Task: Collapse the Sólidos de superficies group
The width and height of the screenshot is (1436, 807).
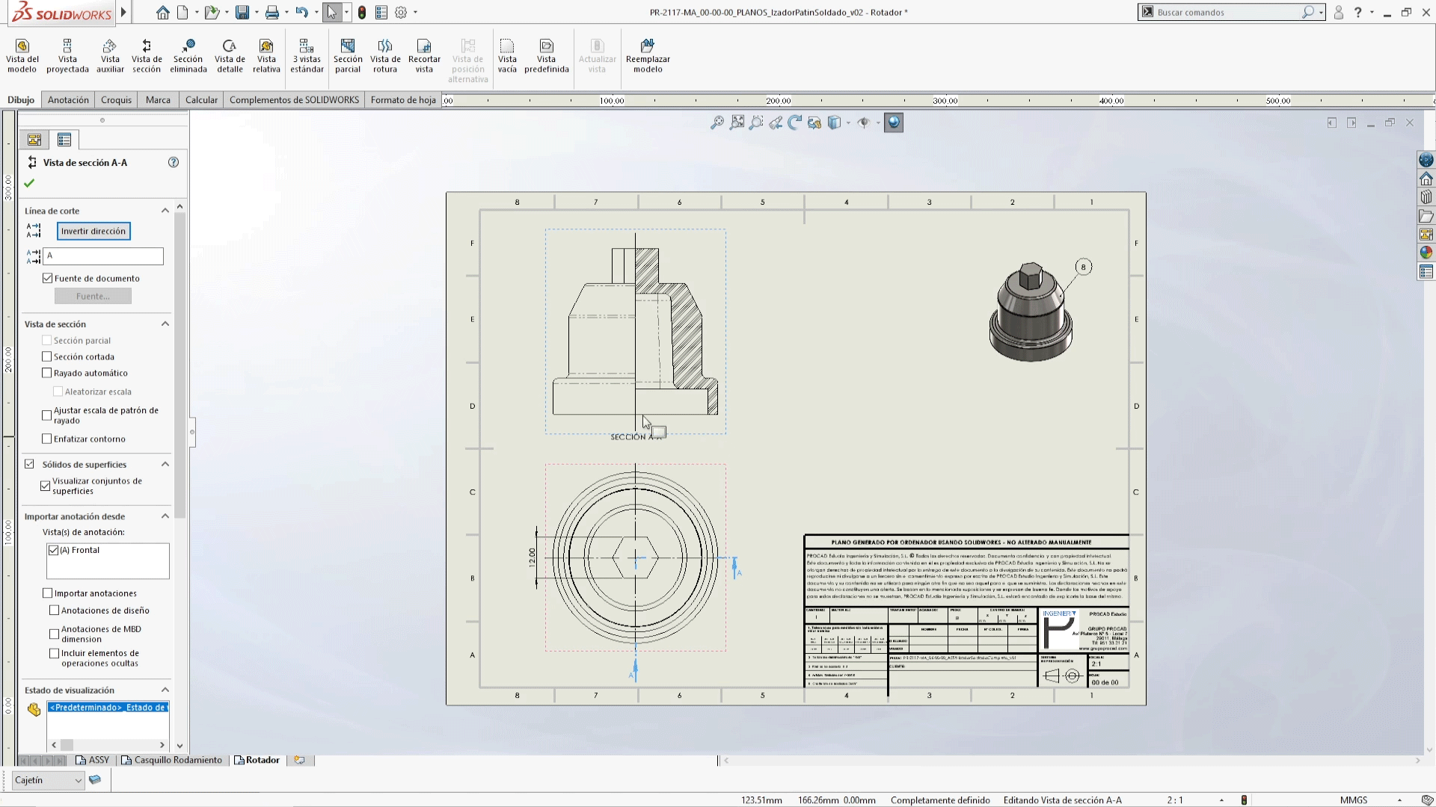Action: click(165, 464)
